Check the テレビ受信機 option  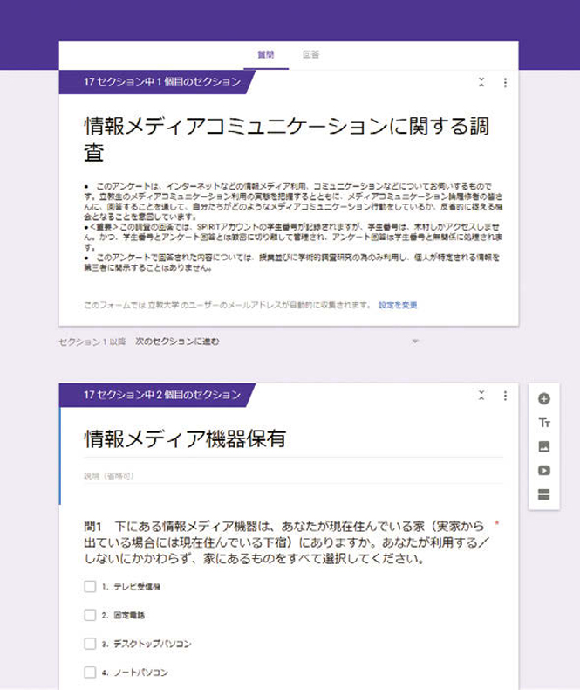(x=90, y=586)
